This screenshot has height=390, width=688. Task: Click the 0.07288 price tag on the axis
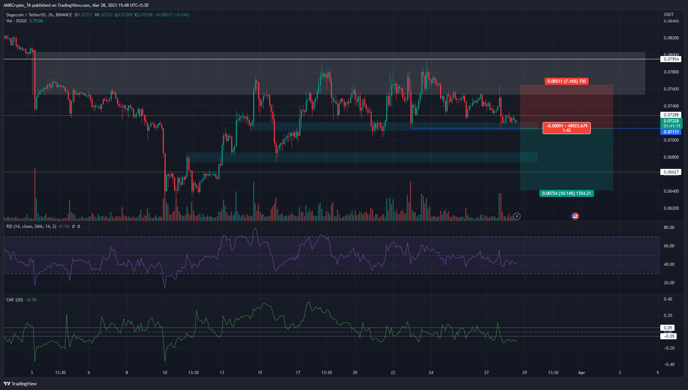coord(672,115)
